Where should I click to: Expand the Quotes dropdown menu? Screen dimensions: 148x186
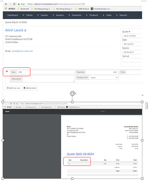point(43,15)
